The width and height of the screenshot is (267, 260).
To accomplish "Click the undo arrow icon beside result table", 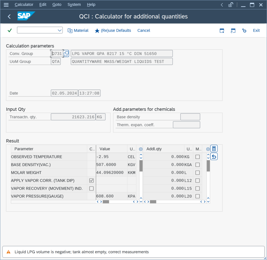I will pos(214,156).
